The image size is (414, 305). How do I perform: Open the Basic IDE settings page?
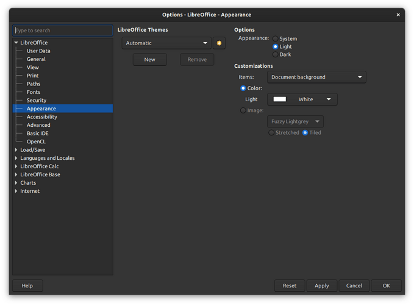pyautogui.click(x=37, y=134)
